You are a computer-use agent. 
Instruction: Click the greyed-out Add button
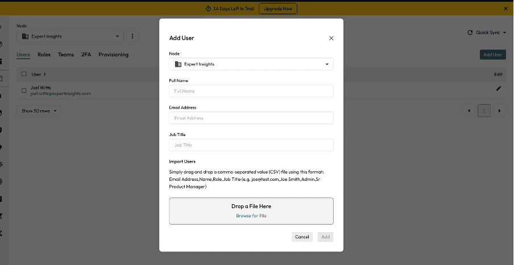(x=325, y=237)
